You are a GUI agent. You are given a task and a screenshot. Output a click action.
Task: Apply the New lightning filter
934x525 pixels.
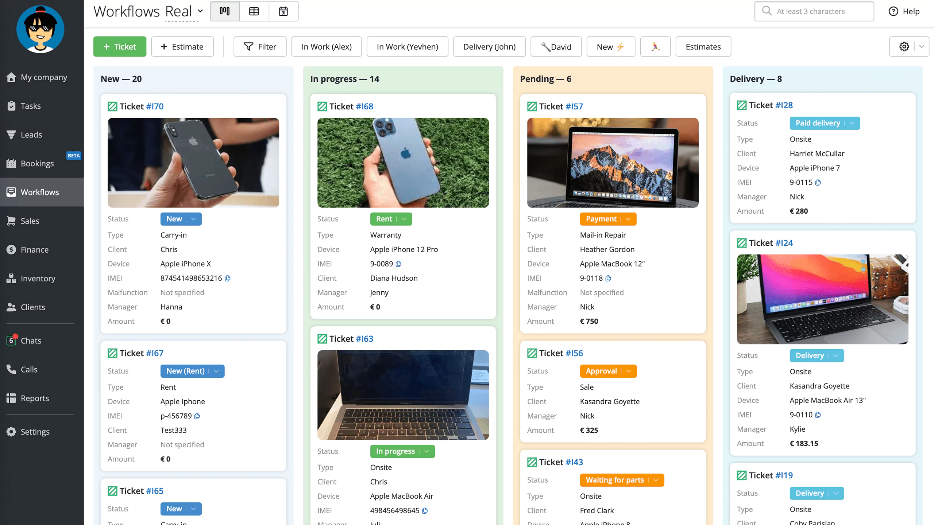[x=611, y=47]
